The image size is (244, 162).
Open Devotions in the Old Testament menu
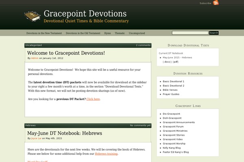[83, 33]
